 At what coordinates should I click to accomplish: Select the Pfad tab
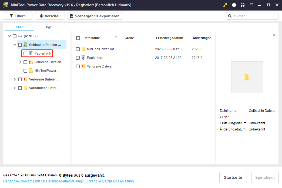pyautogui.click(x=20, y=27)
